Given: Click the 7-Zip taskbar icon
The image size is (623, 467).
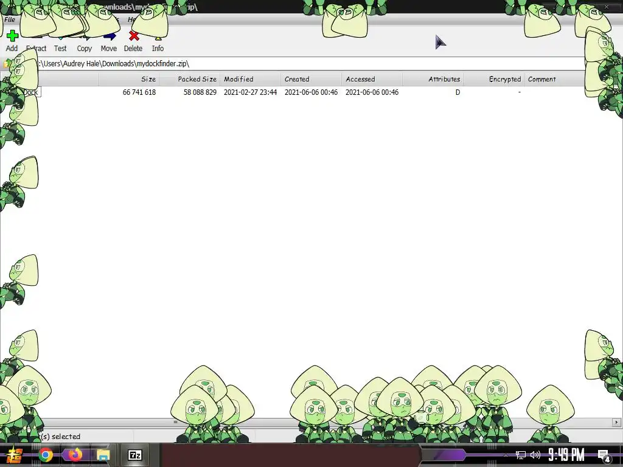Looking at the screenshot, I should coord(135,455).
